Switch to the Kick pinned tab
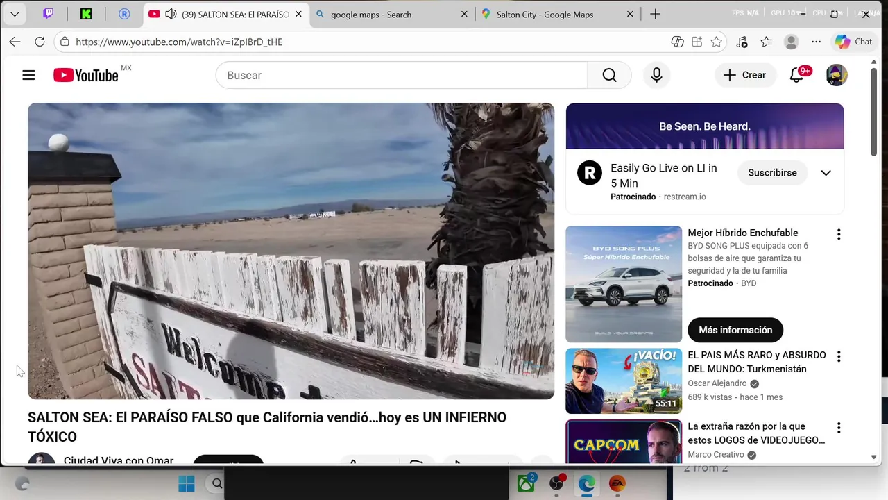This screenshot has width=888, height=500. tap(86, 14)
